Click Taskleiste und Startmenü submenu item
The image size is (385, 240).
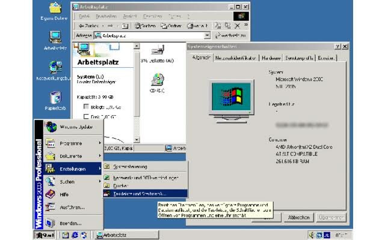[x=146, y=193]
